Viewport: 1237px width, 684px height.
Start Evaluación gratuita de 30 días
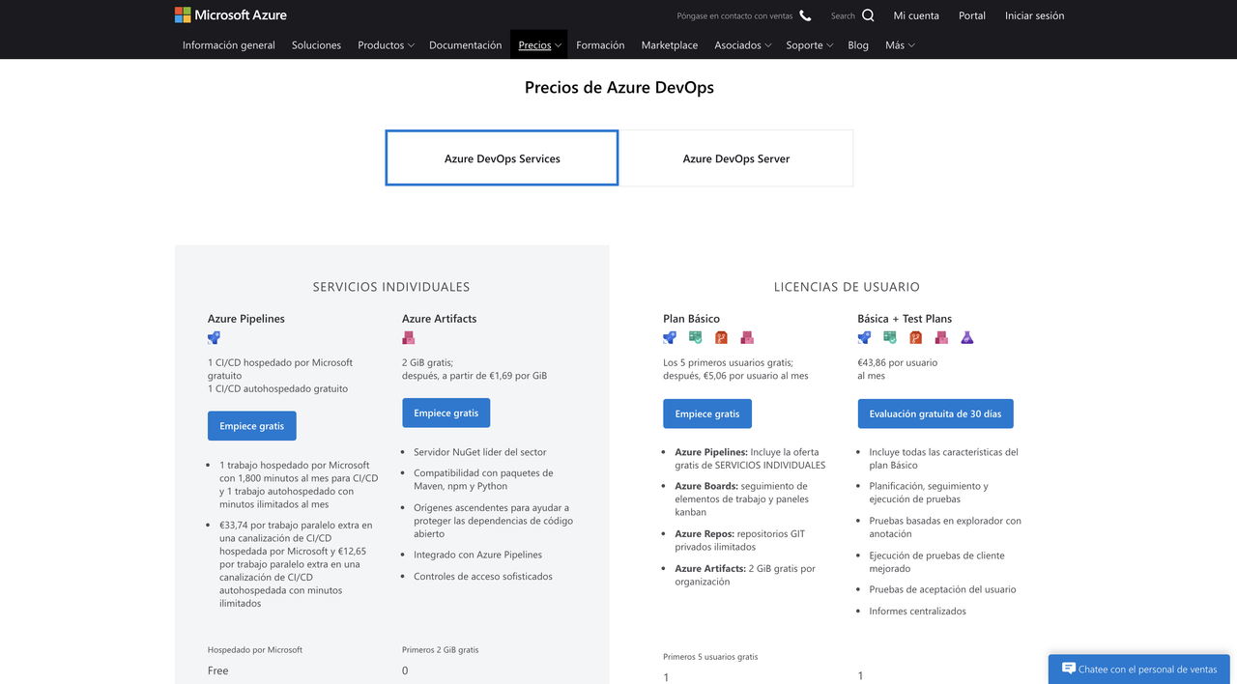coord(935,413)
